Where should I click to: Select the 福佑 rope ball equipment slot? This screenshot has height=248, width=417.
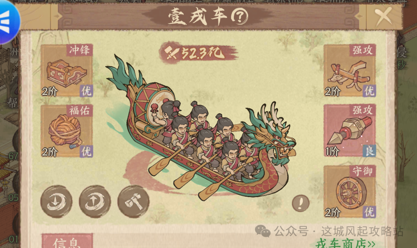click(x=66, y=131)
